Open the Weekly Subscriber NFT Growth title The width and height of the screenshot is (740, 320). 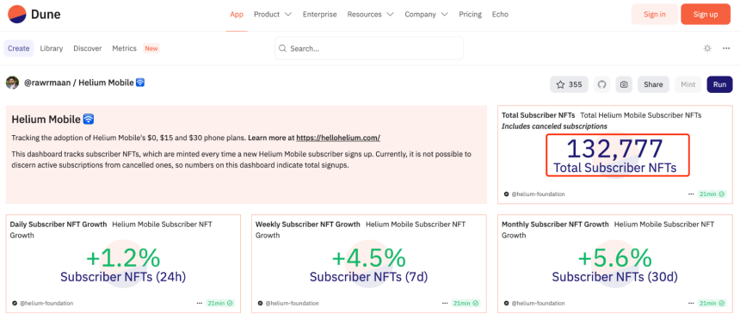pos(308,225)
